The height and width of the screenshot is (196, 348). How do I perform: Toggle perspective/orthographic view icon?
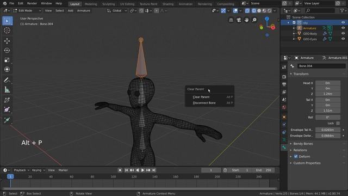coord(231,20)
